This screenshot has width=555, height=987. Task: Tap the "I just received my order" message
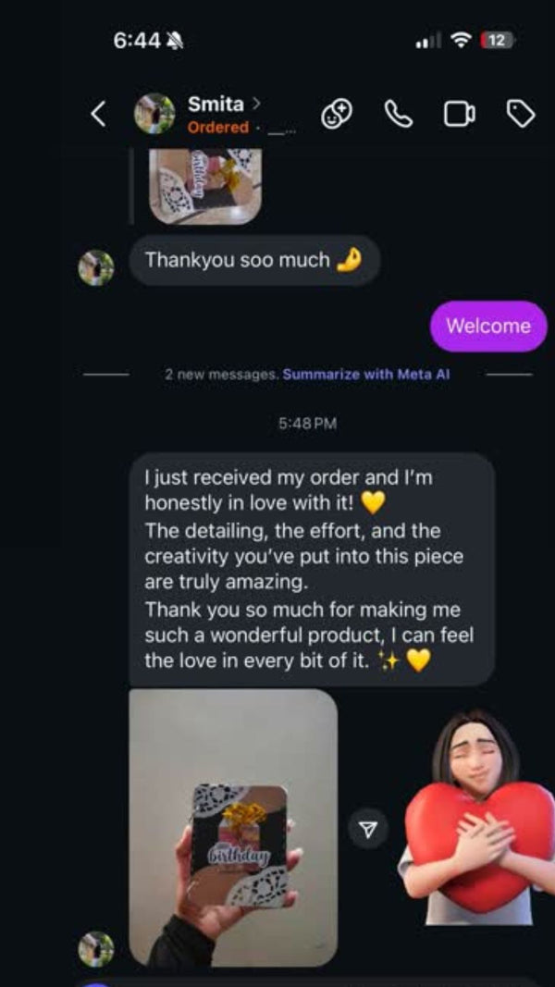[311, 569]
